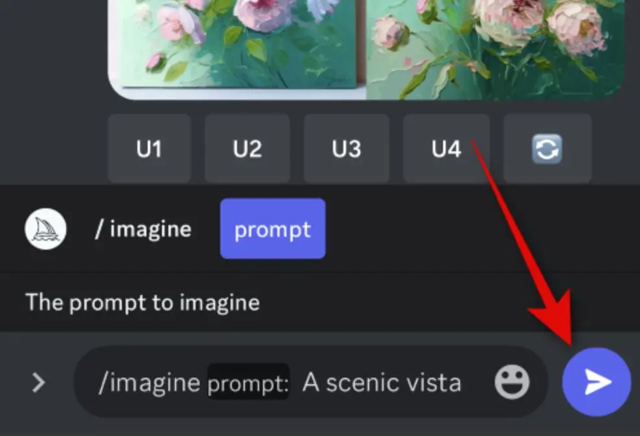Tap the U4 upscale button
Screen dimensions: 640x436
(x=446, y=149)
